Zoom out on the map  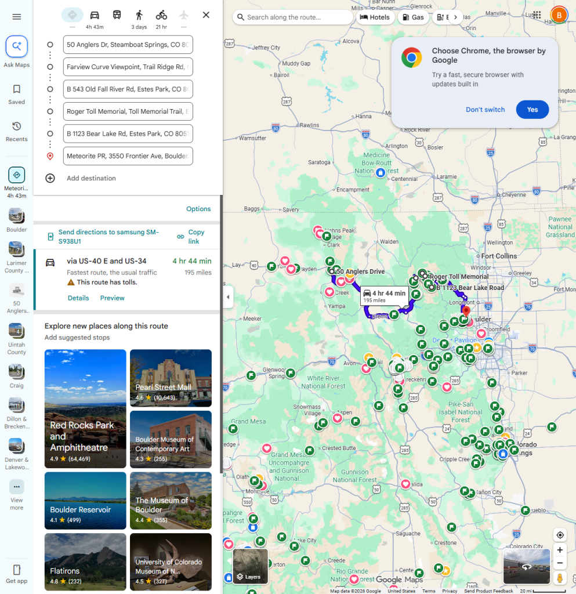pyautogui.click(x=560, y=563)
